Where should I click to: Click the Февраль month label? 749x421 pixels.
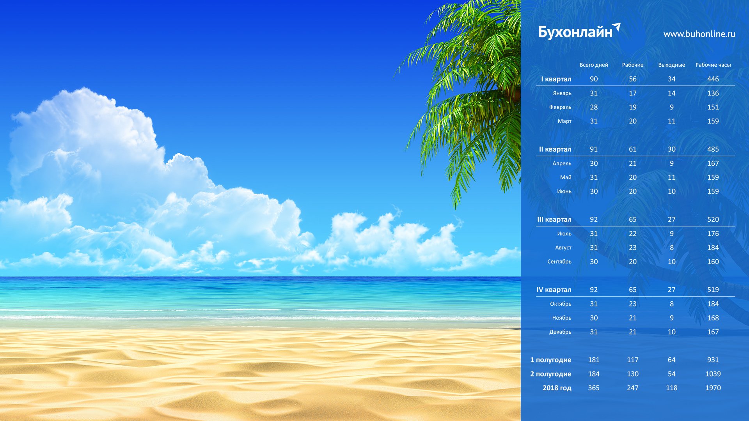tap(560, 107)
